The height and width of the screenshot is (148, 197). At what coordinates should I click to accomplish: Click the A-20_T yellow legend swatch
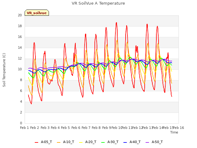click(x=81, y=142)
